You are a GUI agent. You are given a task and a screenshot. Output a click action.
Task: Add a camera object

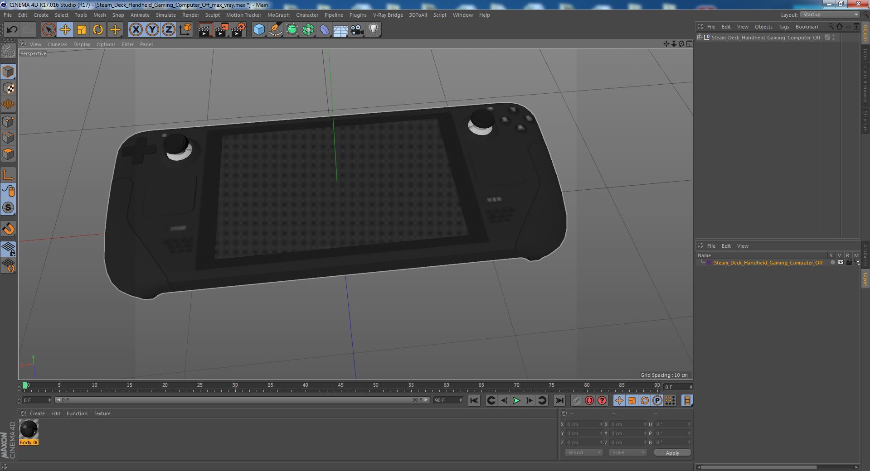click(357, 30)
